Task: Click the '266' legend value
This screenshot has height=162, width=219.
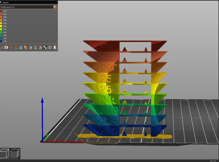Action: pos(5,14)
